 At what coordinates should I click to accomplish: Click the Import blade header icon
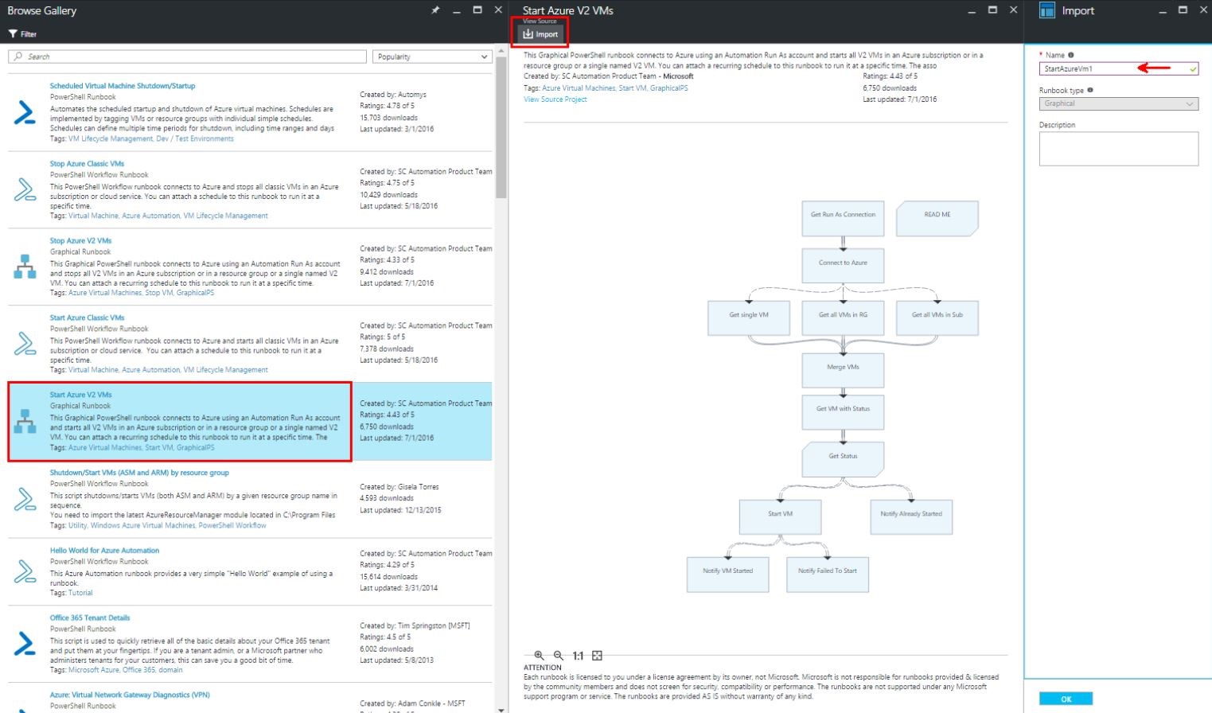tap(1047, 10)
